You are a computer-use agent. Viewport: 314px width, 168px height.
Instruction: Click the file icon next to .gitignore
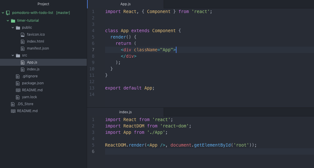(x=18, y=76)
